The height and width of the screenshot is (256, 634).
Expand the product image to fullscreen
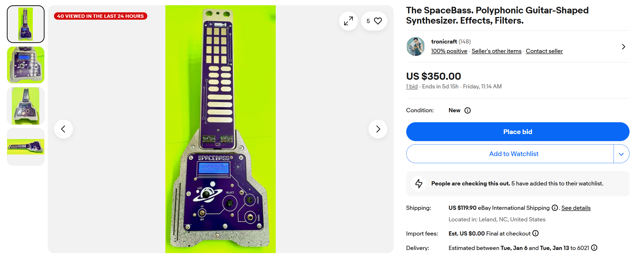(x=348, y=21)
